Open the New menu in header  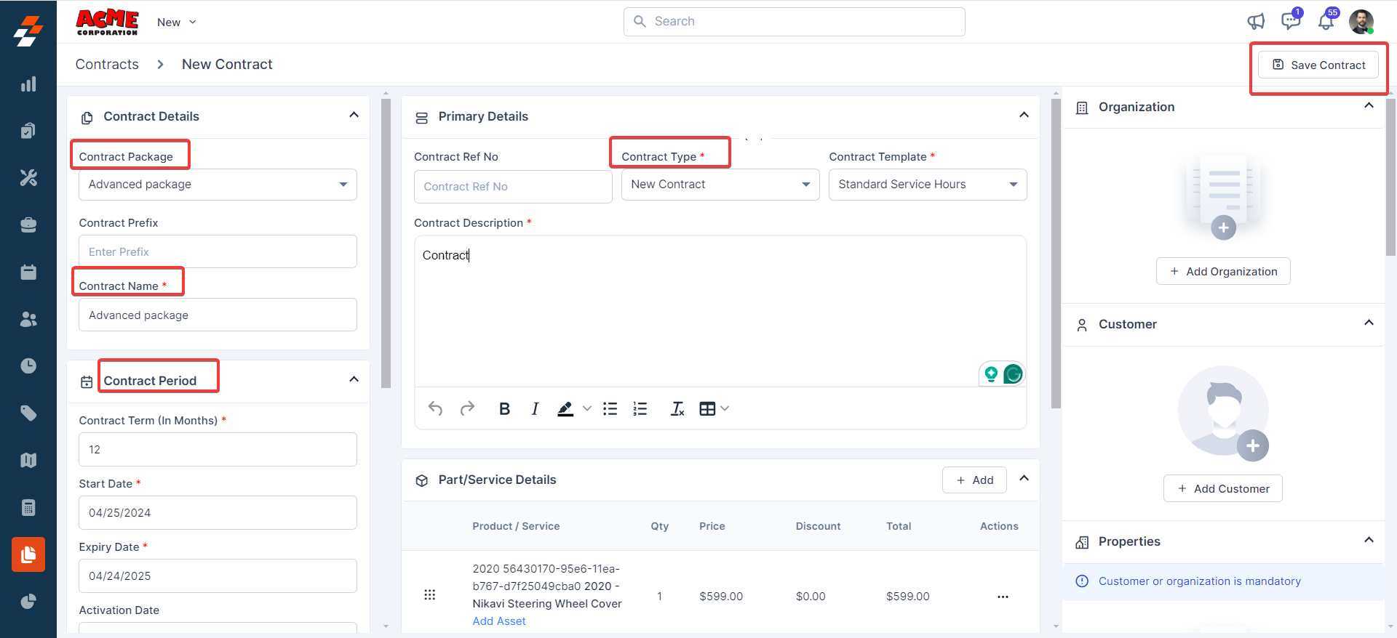176,23
